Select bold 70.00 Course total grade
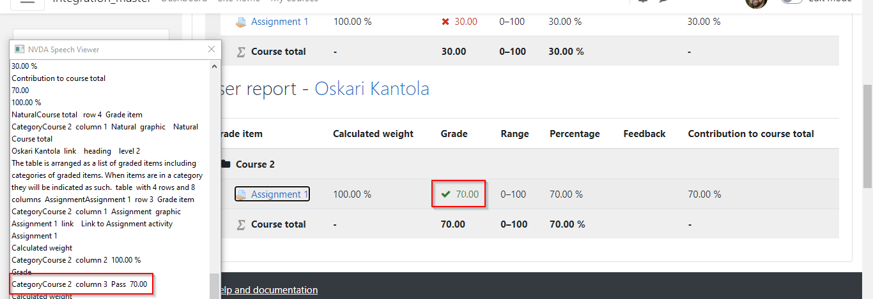Viewport: 873px width, 299px height. (x=453, y=224)
